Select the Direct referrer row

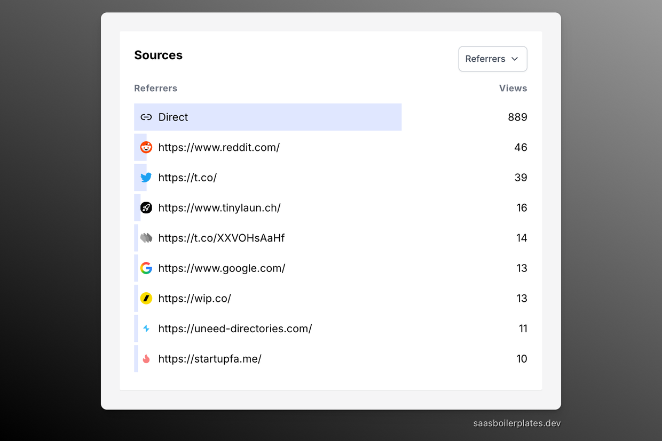pos(330,117)
